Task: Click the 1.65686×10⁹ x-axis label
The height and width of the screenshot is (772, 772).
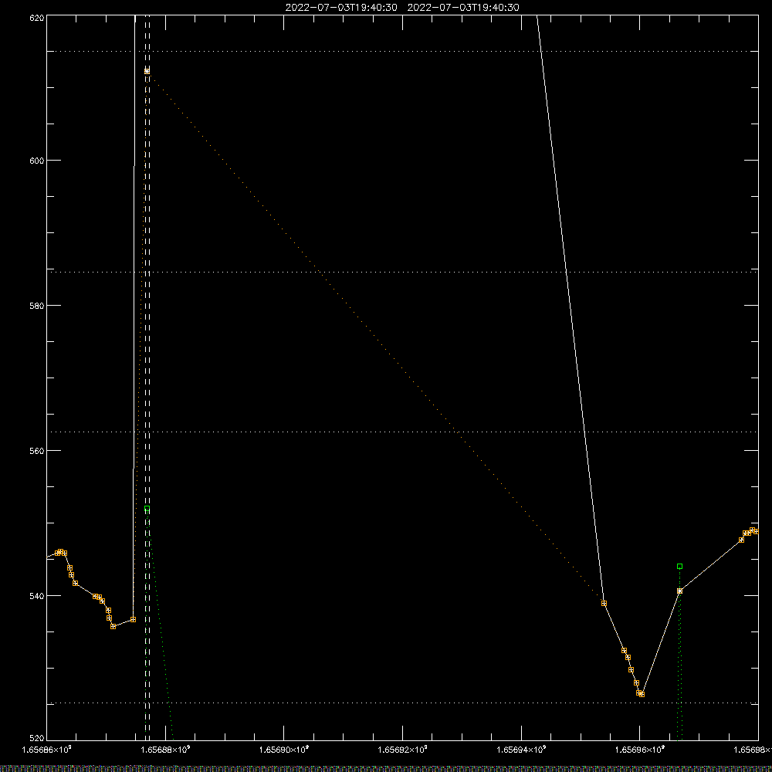Action: tap(47, 750)
